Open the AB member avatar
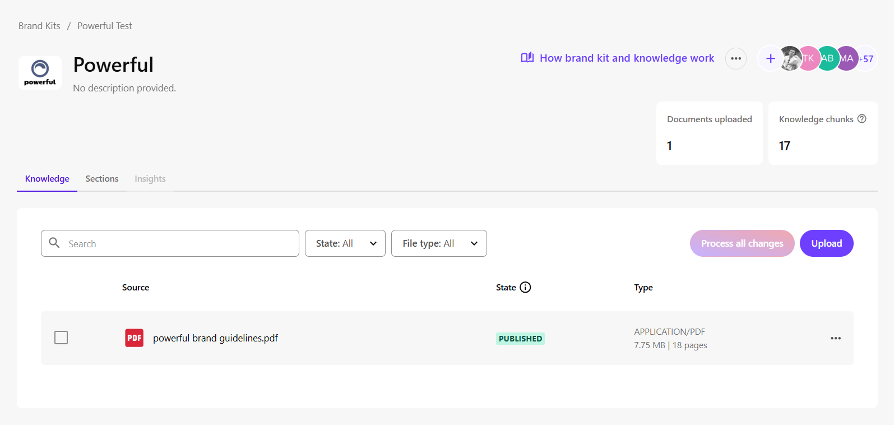Image resolution: width=894 pixels, height=425 pixels. click(x=828, y=58)
